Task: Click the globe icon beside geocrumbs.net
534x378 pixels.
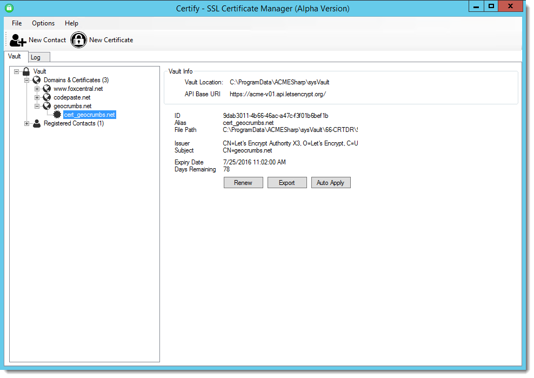Action: 46,105
